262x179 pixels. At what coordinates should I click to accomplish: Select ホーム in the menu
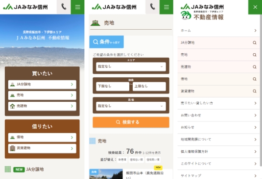click(x=219, y=31)
